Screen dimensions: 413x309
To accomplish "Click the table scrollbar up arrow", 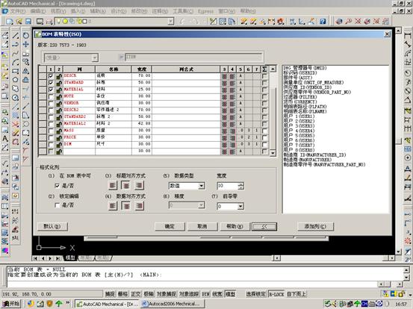I will click(273, 69).
